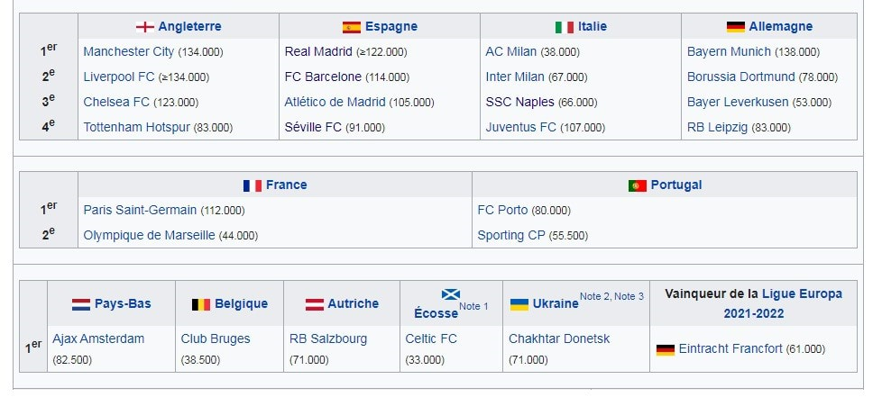Click the Spain flag icon
Screen dimensions: 882x397
(352, 27)
